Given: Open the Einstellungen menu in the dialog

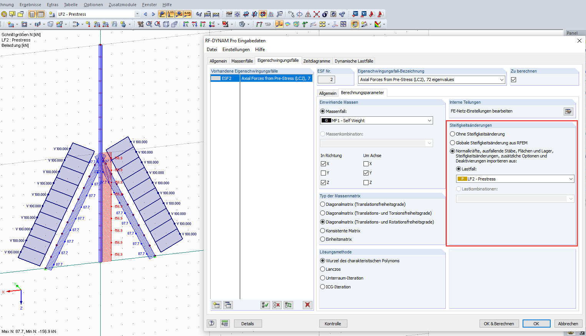Looking at the screenshot, I should click(x=236, y=50).
